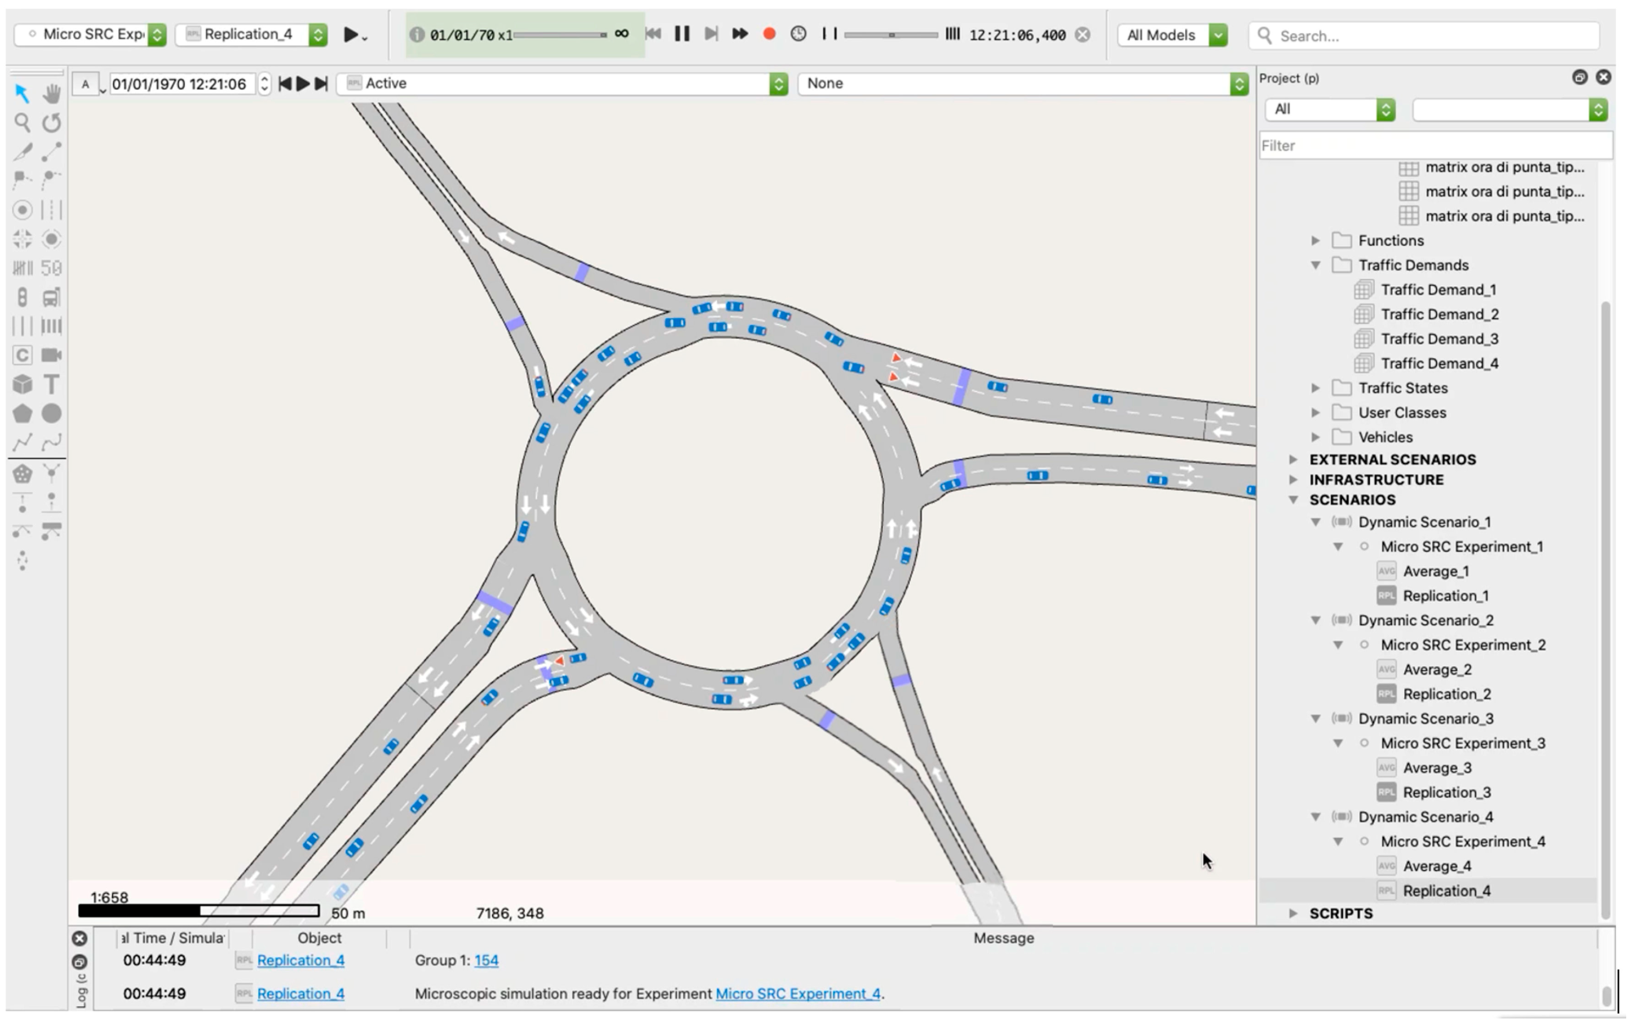This screenshot has width=1632, height=1023.
Task: Fast forward the simulation
Action: pos(739,34)
